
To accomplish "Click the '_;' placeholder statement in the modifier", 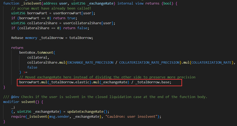I will click(x=13, y=107).
